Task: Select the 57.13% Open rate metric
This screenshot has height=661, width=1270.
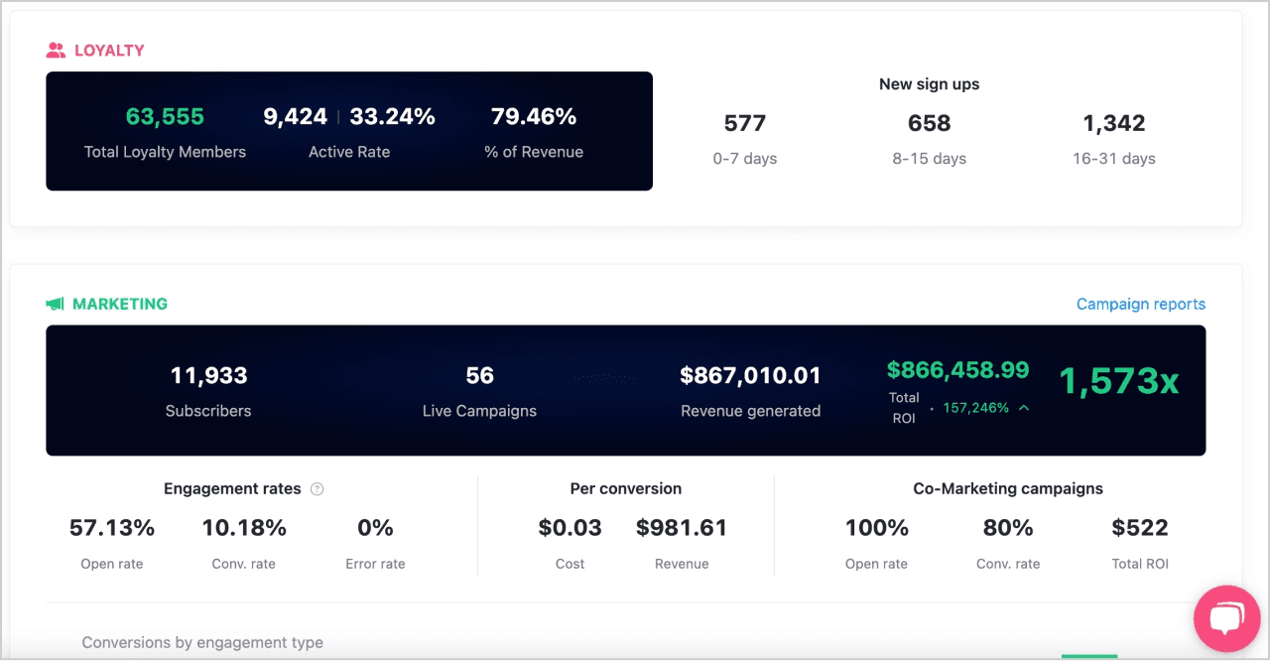Action: click(112, 528)
